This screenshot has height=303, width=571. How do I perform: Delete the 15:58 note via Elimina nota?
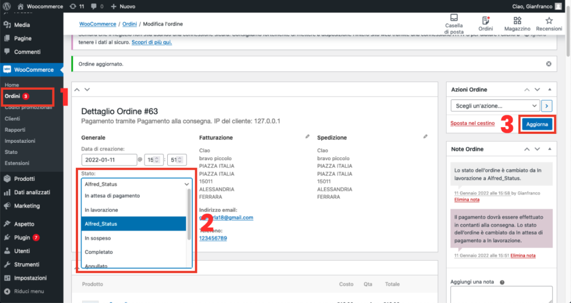(x=467, y=200)
